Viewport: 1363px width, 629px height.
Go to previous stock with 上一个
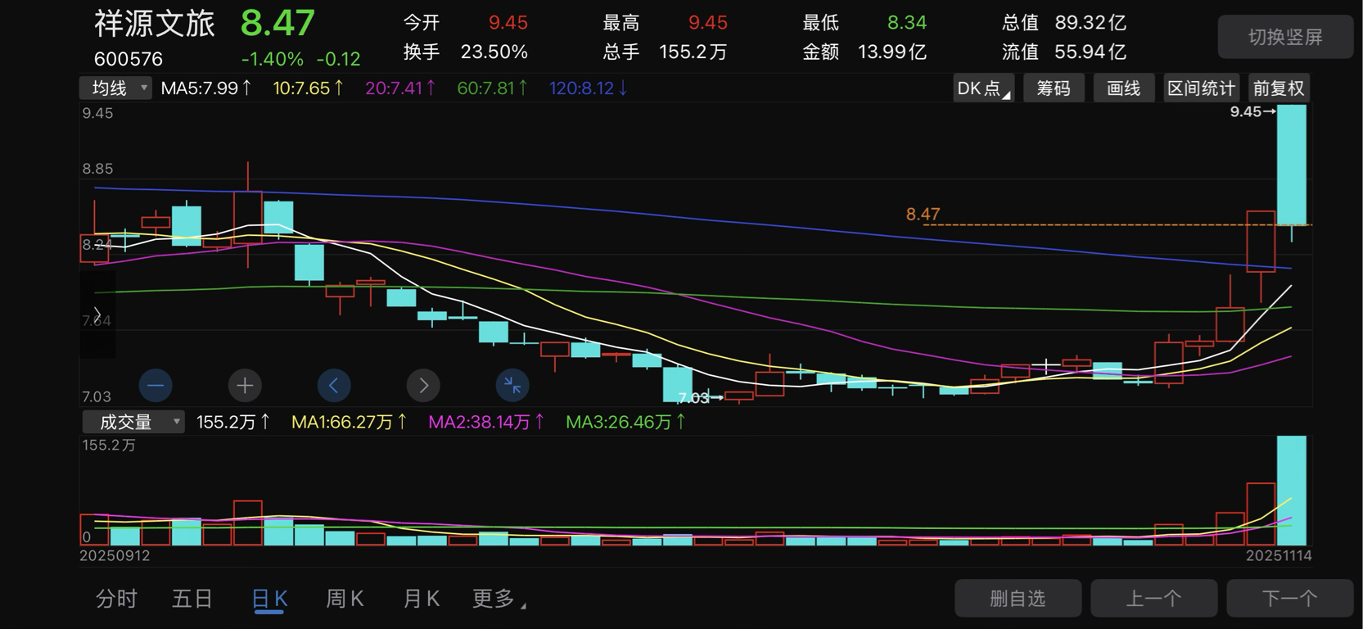click(x=1153, y=599)
